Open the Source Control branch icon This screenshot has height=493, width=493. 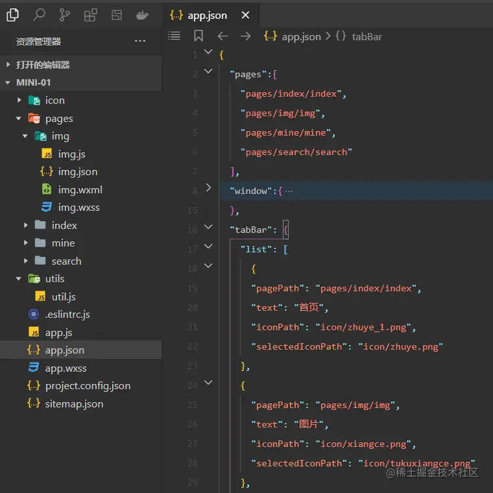[x=64, y=15]
